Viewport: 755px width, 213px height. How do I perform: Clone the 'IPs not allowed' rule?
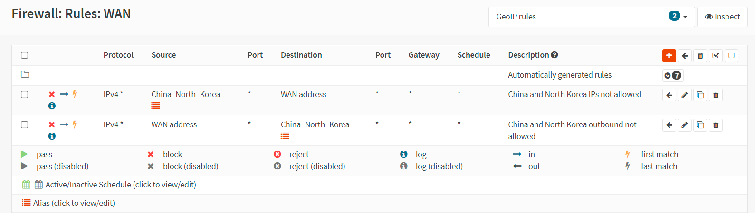[700, 95]
